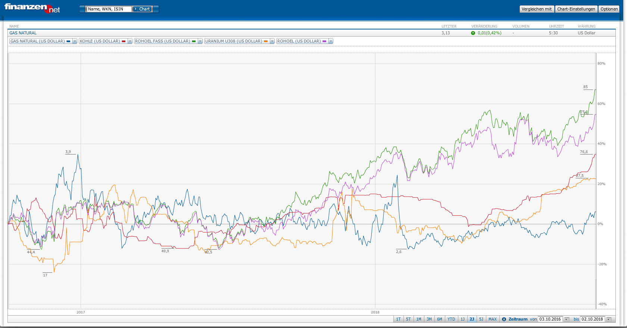Open the Optionen menu
The image size is (627, 328).
tap(609, 9)
